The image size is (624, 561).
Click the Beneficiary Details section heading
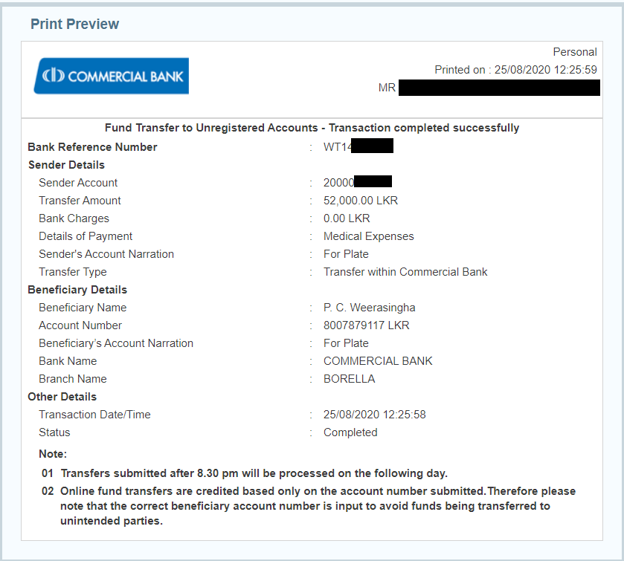pyautogui.click(x=77, y=290)
